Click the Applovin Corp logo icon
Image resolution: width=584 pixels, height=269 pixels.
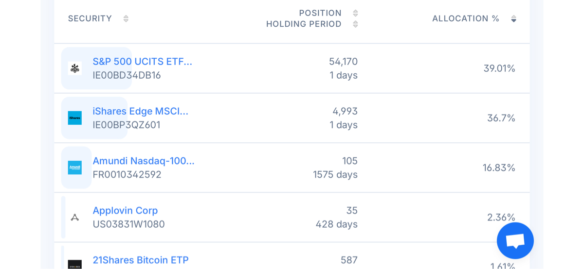point(75,218)
